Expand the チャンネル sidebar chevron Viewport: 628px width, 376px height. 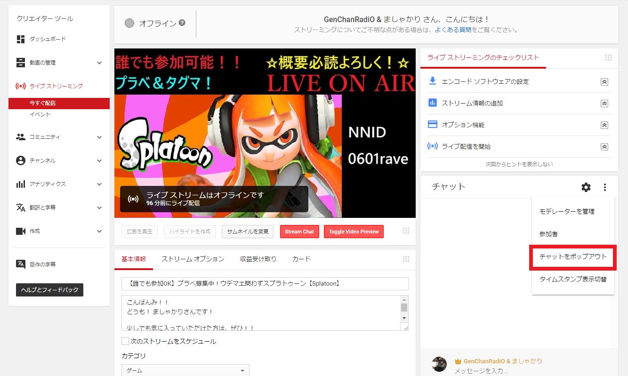99,160
